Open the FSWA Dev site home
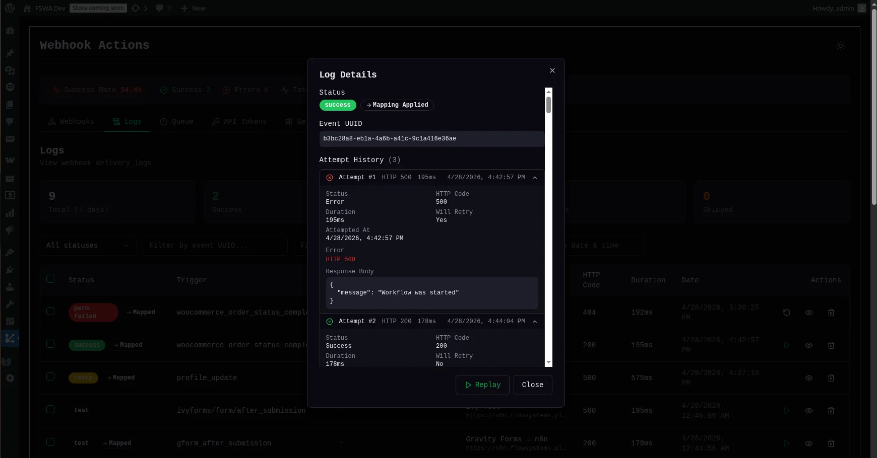Image resolution: width=877 pixels, height=458 pixels. click(44, 8)
